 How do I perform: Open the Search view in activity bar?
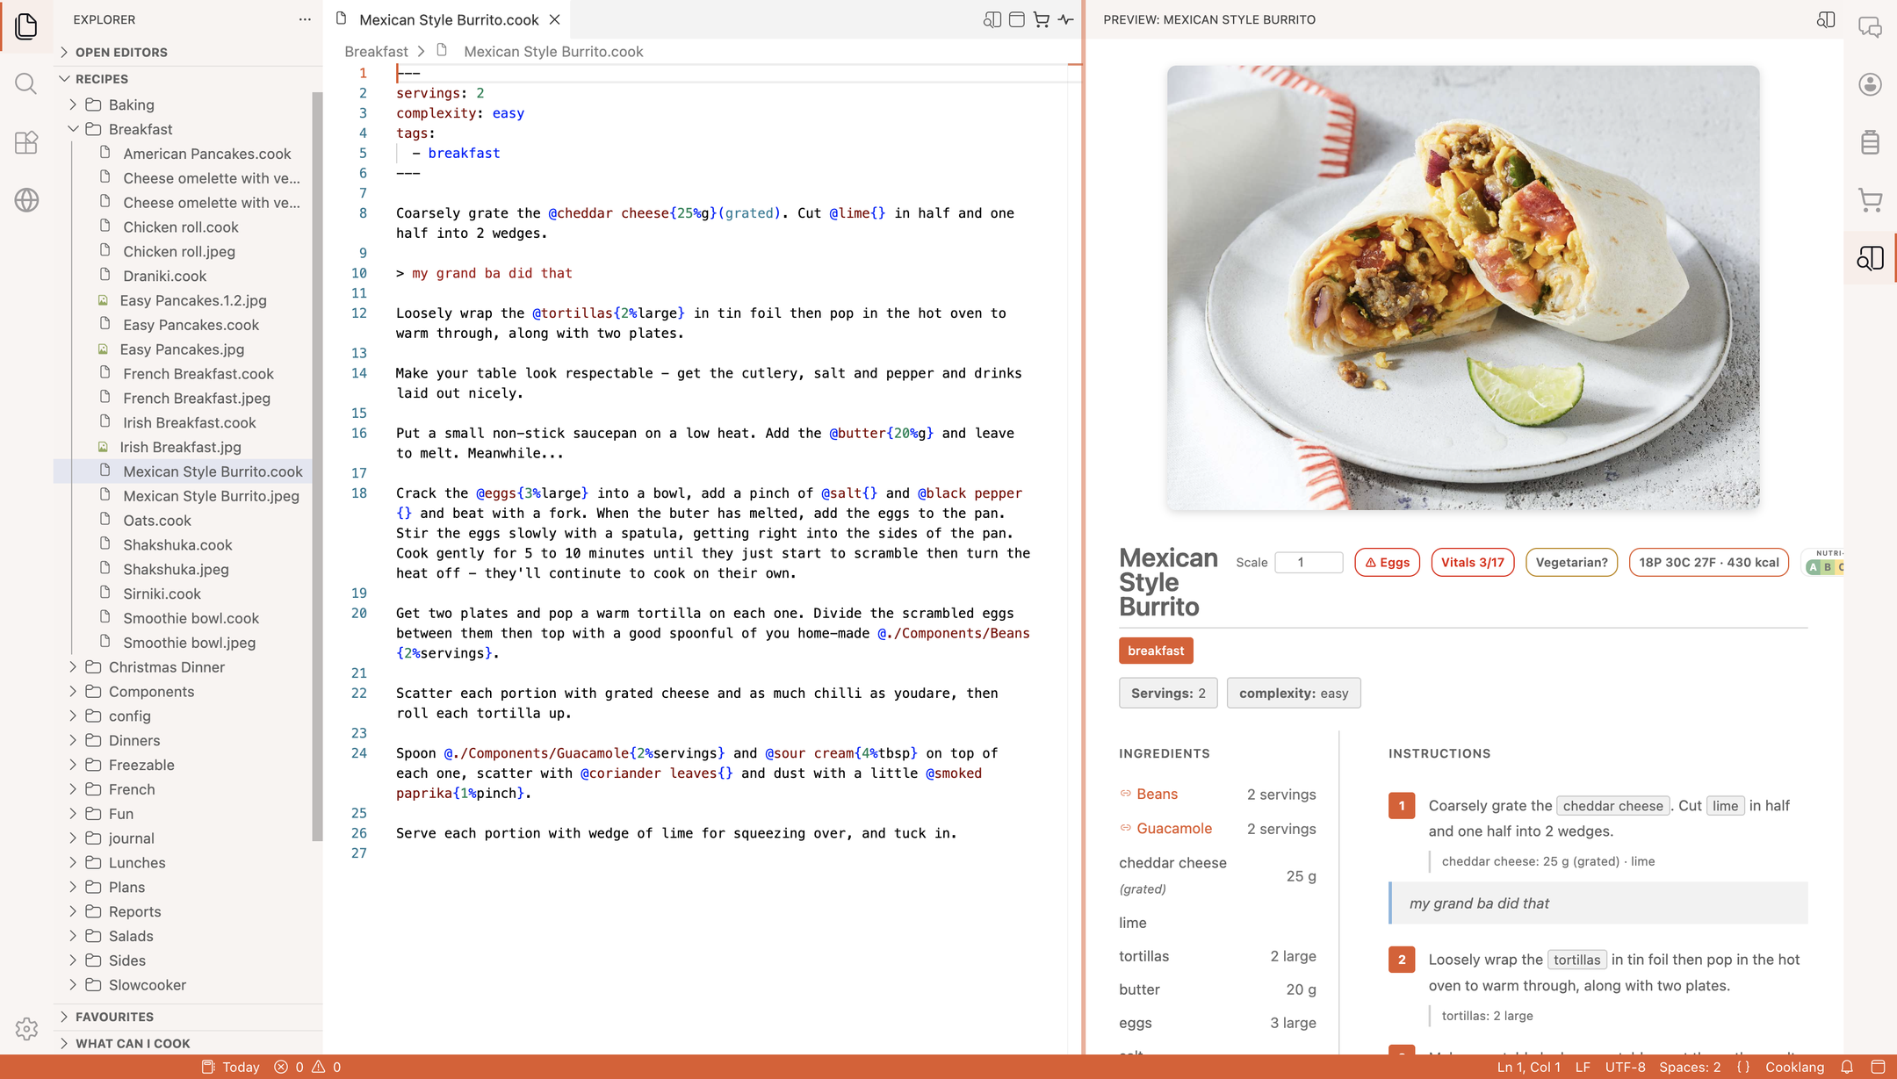click(x=26, y=83)
